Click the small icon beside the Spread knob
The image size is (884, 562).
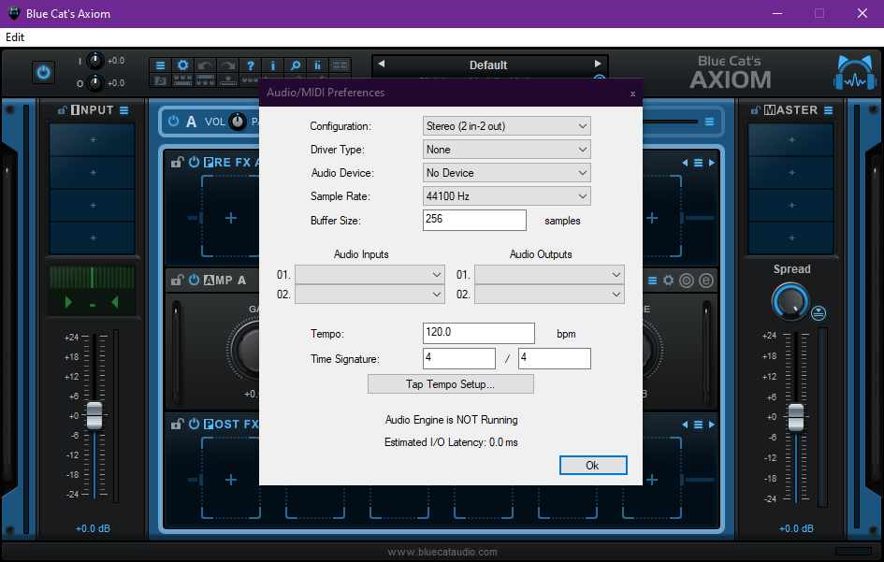click(x=819, y=313)
